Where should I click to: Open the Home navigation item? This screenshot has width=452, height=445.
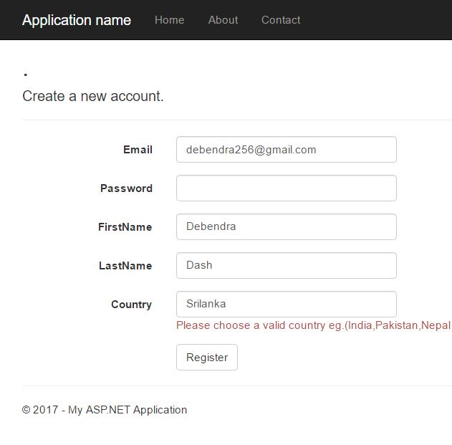(169, 20)
